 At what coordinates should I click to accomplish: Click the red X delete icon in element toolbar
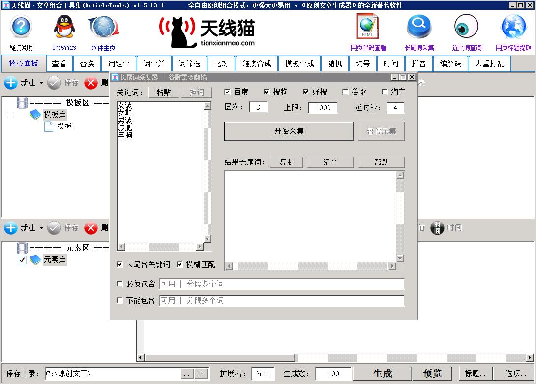91,228
